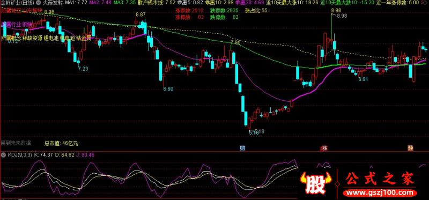Open the www.gszj100.com website link
The height and width of the screenshot is (200, 429).
(380, 192)
